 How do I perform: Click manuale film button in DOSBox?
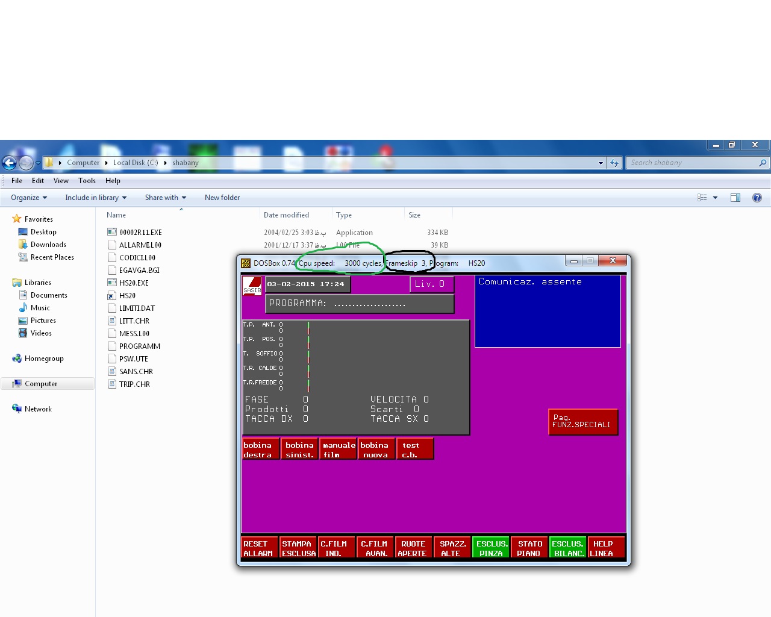click(x=339, y=449)
